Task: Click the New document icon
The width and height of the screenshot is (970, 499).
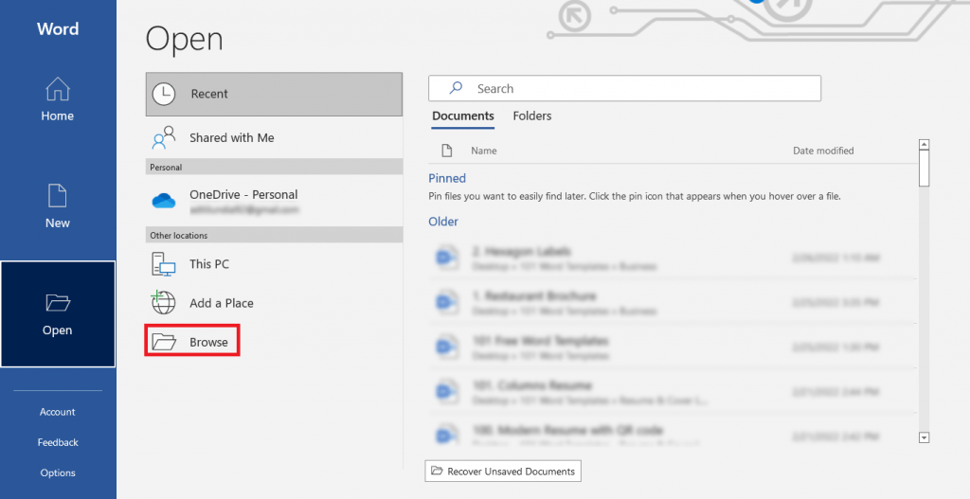Action: (57, 196)
